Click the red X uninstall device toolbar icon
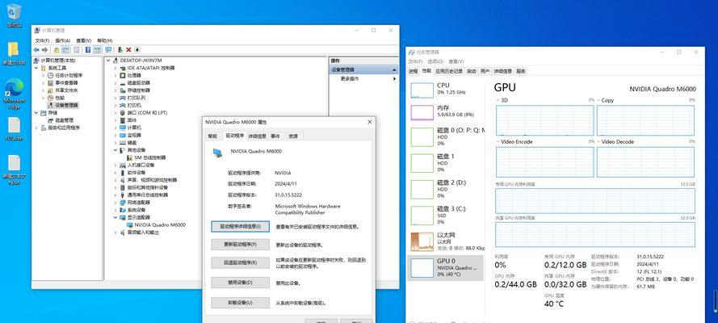This screenshot has width=718, height=323. 128,49
